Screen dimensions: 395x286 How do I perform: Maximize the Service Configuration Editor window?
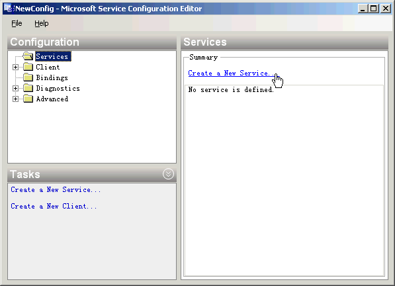374,9
